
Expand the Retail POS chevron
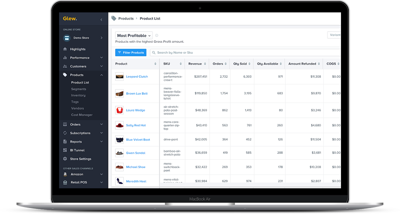101,182
